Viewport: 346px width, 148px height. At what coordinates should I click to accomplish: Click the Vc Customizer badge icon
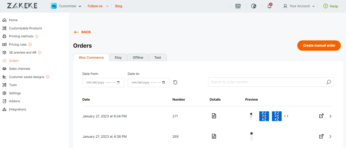[54, 6]
